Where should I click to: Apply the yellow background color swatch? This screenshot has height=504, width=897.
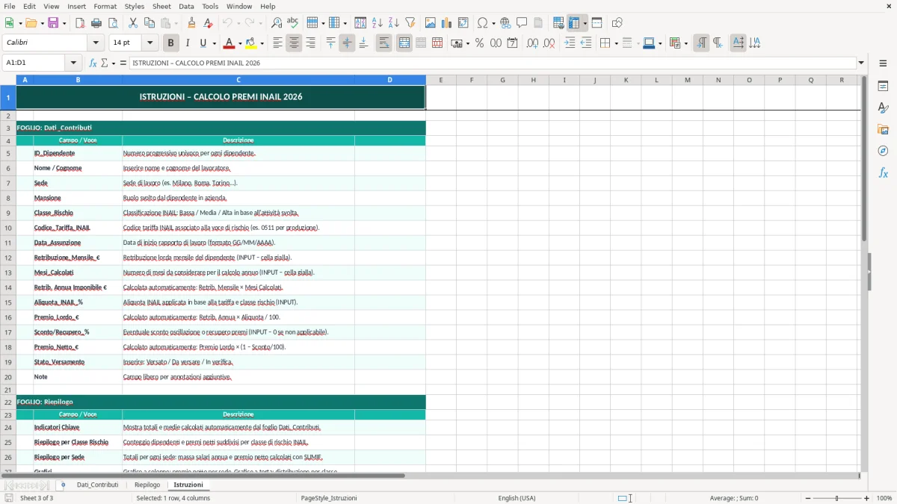pyautogui.click(x=250, y=43)
